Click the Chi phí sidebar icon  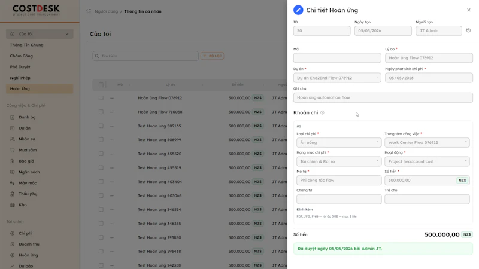(x=12, y=233)
